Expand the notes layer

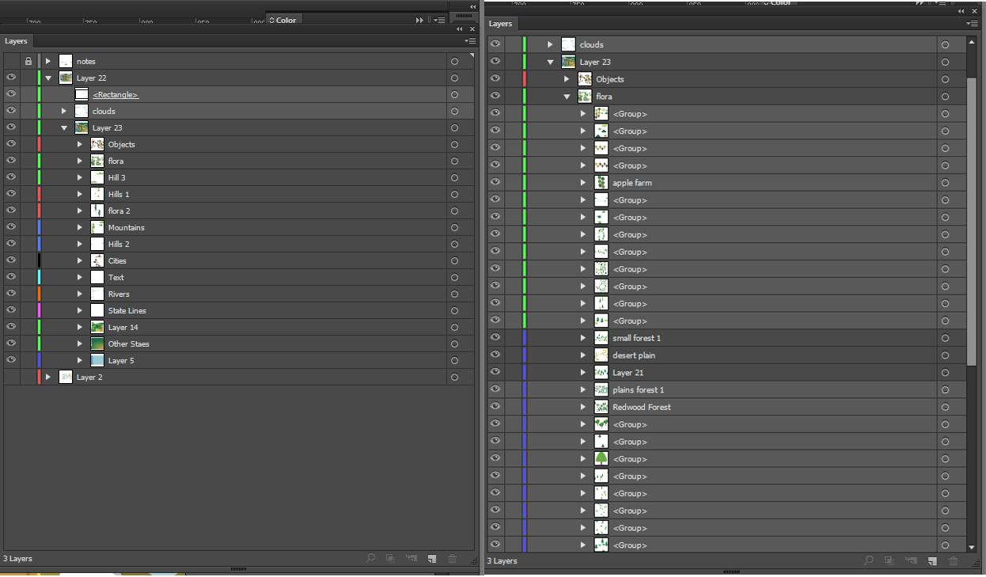coord(48,61)
